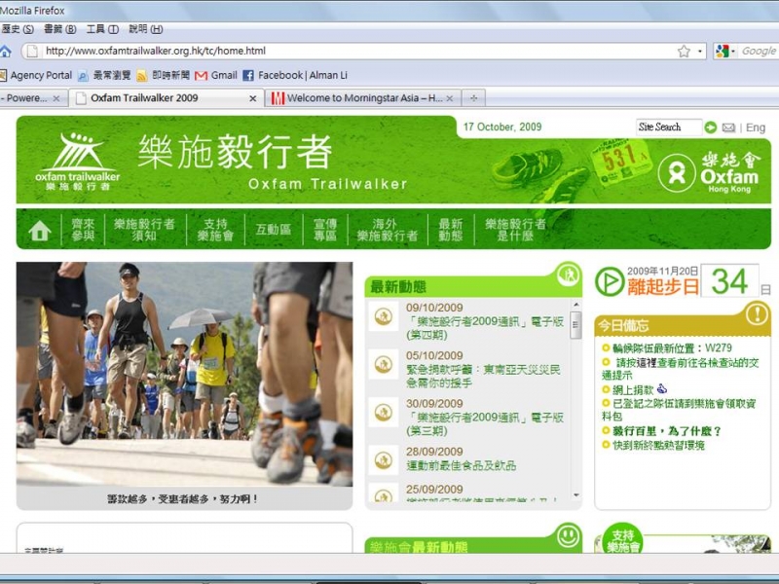Open the 歷史 (S) menu
The image size is (779, 584).
tap(17, 29)
